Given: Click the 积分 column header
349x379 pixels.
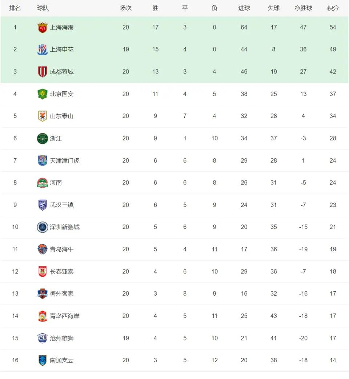Looking at the screenshot, I should tap(333, 8).
